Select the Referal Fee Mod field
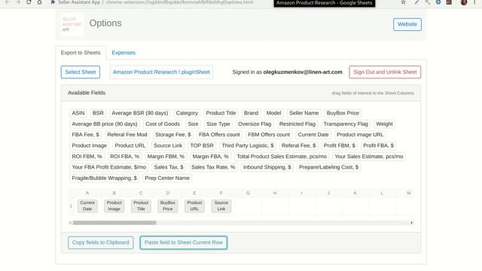Screen dimensions: 482x271 tap(127, 135)
